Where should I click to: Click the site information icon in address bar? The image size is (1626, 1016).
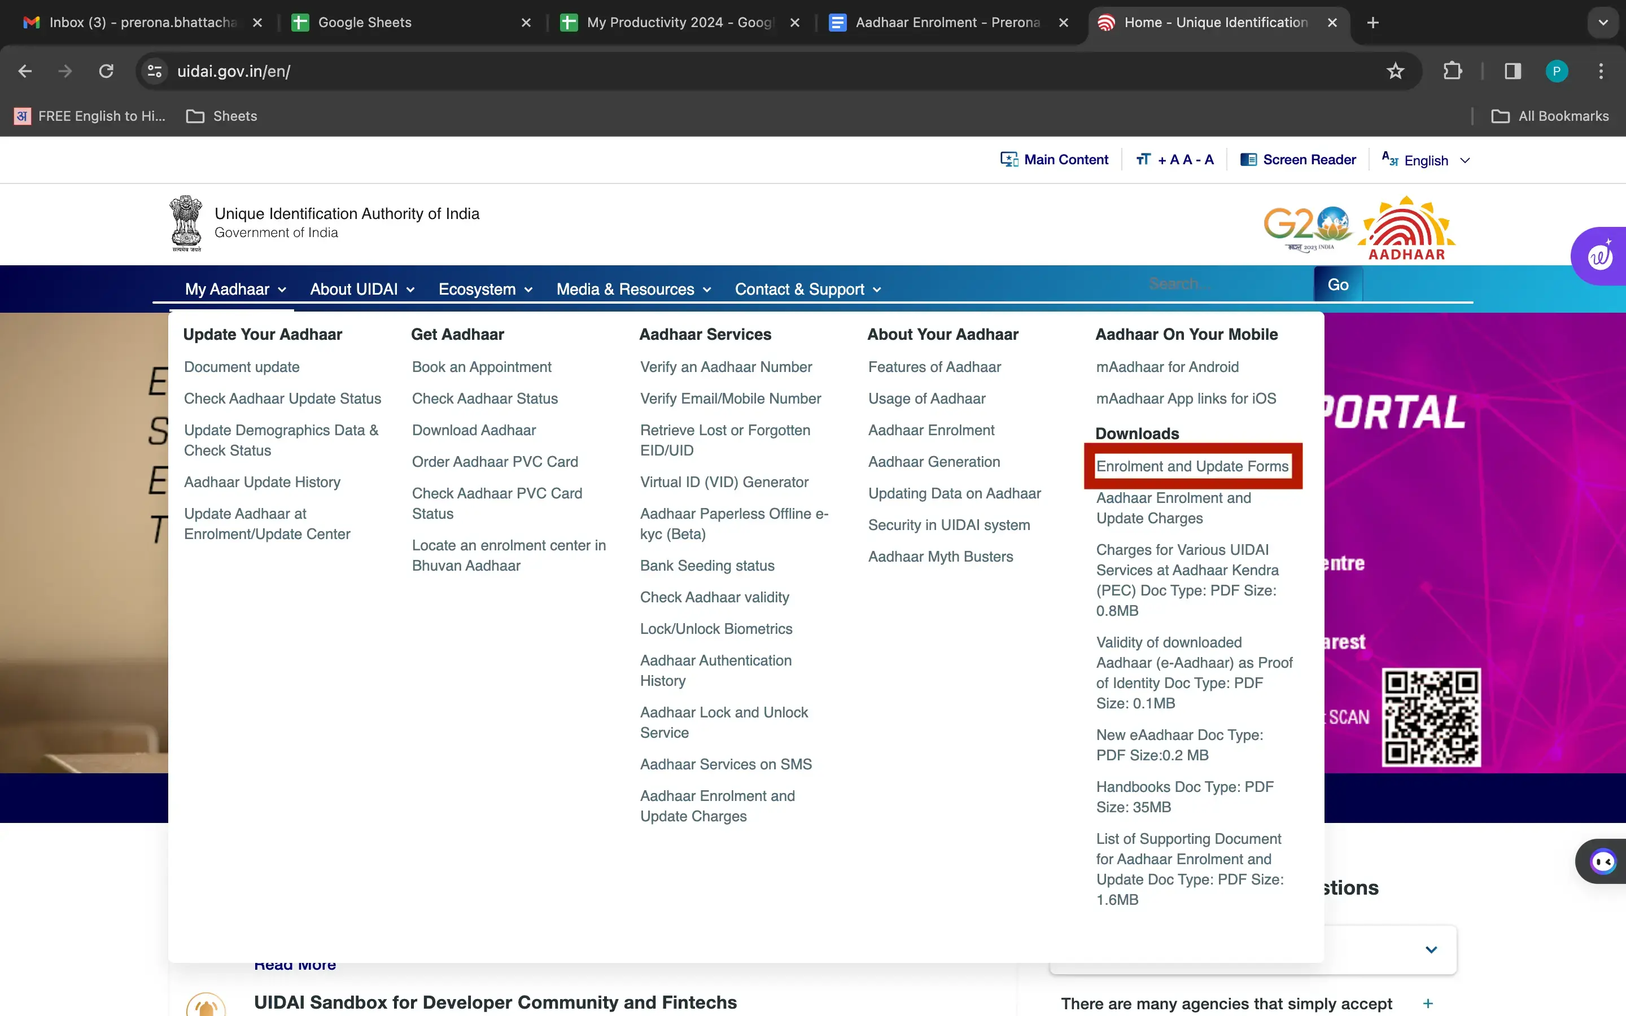155,71
